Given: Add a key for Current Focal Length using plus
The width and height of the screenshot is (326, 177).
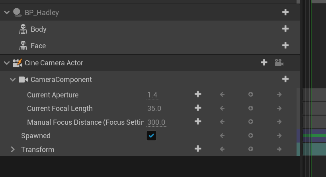Looking at the screenshot, I should click(198, 108).
